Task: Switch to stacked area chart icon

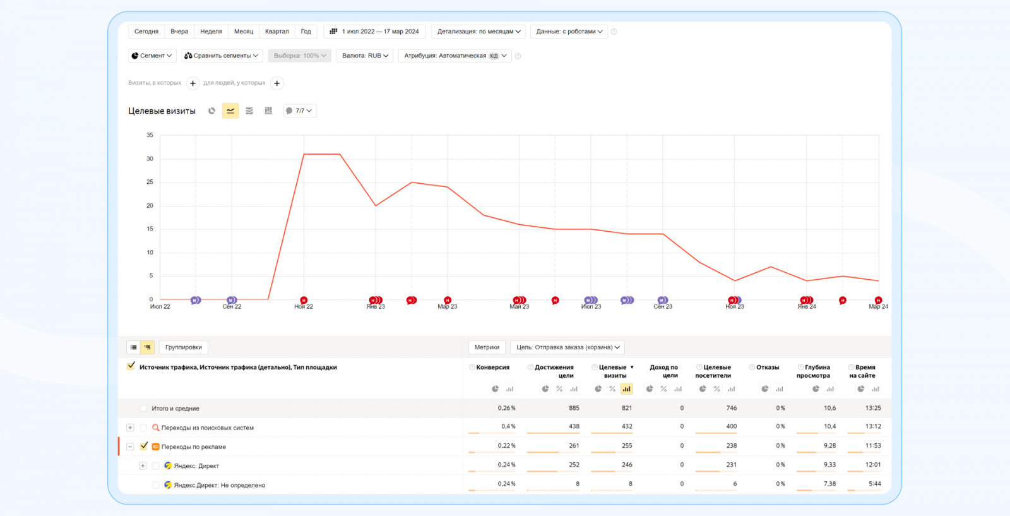Action: coord(249,111)
